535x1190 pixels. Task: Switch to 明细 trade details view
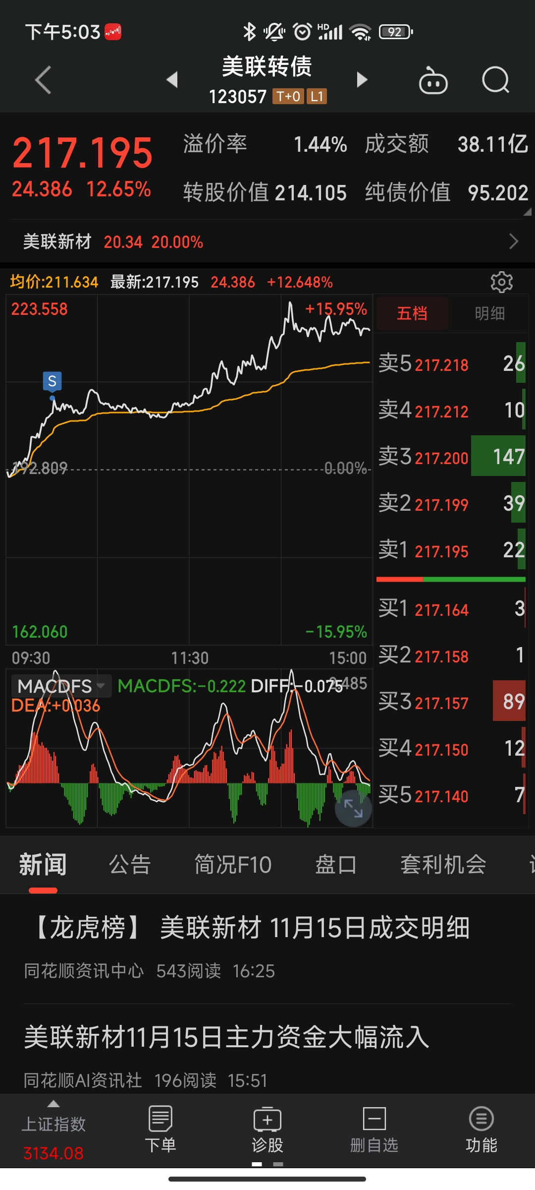pos(489,313)
